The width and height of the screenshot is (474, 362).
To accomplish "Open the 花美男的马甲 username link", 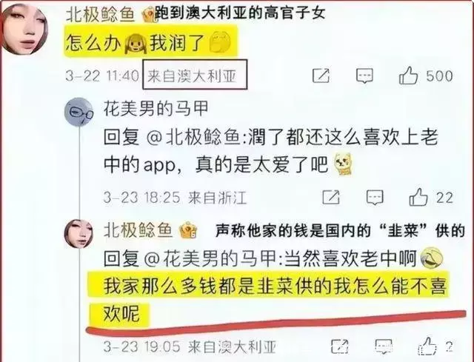I will click(x=156, y=109).
